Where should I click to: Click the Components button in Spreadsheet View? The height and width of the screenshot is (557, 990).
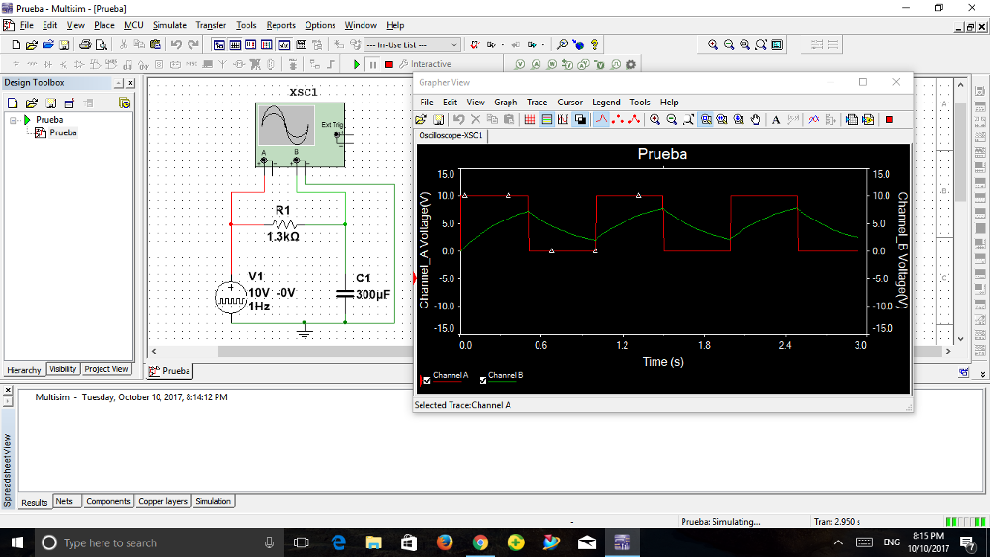pyautogui.click(x=107, y=501)
